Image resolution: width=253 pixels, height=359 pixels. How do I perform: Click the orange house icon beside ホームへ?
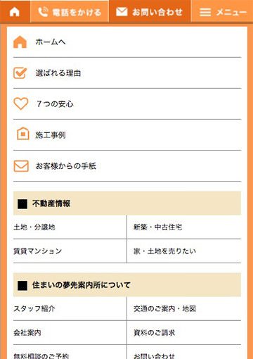click(20, 42)
